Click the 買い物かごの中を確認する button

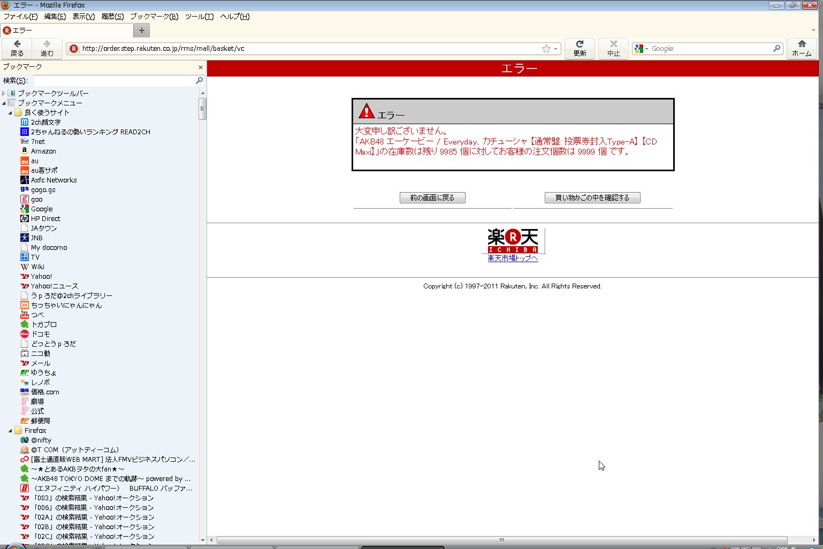[x=592, y=198]
